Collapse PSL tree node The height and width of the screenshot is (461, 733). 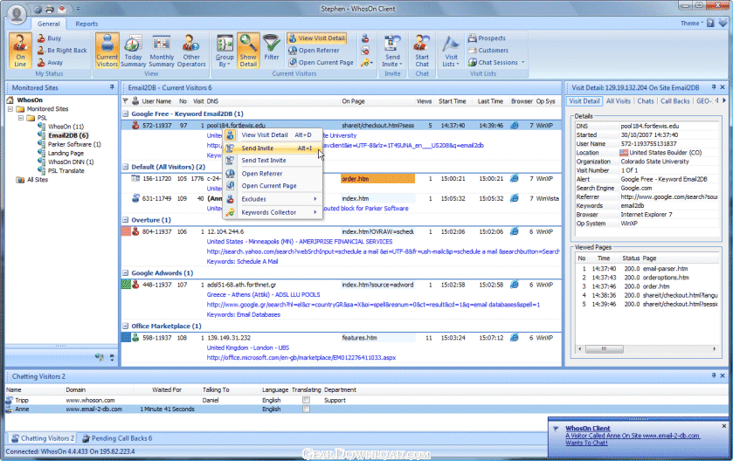coord(21,118)
